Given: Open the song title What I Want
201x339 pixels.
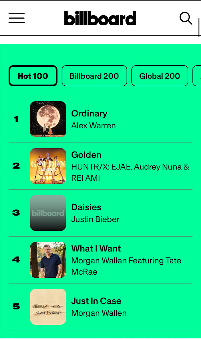Looking at the screenshot, I should pyautogui.click(x=96, y=248).
